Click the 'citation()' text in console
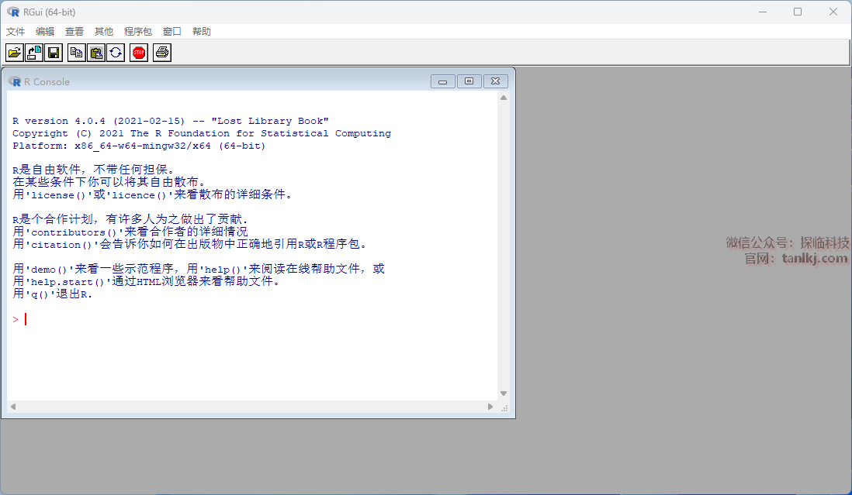Screen dimensions: 852x495 (x=61, y=245)
